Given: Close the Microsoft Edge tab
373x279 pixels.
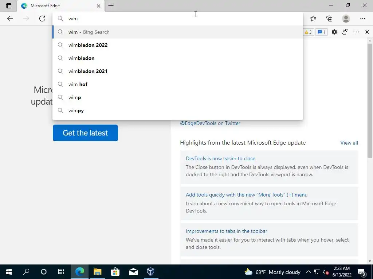Looking at the screenshot, I should click(x=98, y=6).
